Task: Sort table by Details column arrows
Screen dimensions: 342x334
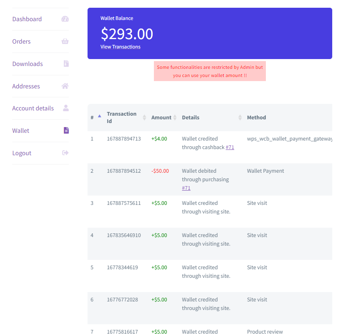Action: tap(240, 117)
